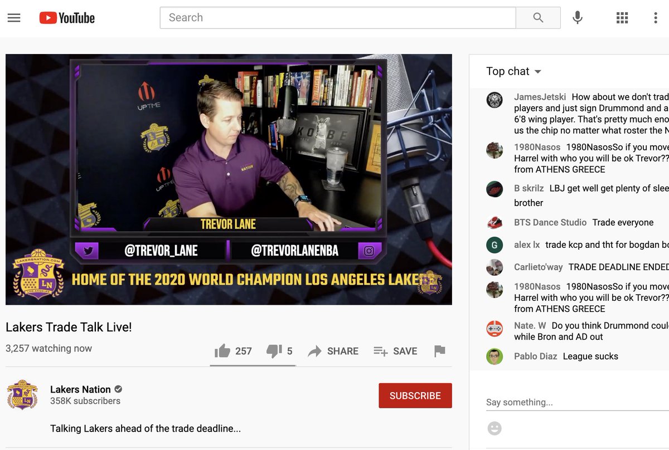Open the Lakers Nation channel avatar

click(22, 395)
